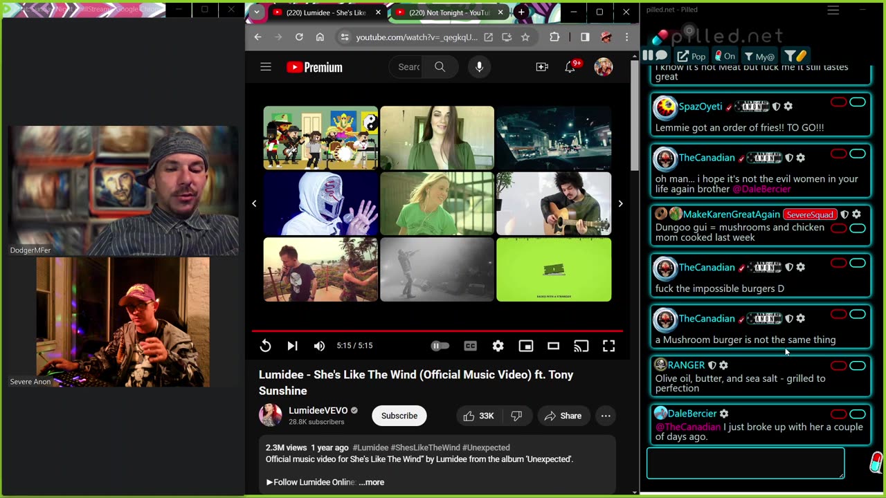The height and width of the screenshot is (498, 886).
Task: View site information in address bar
Action: [x=345, y=37]
